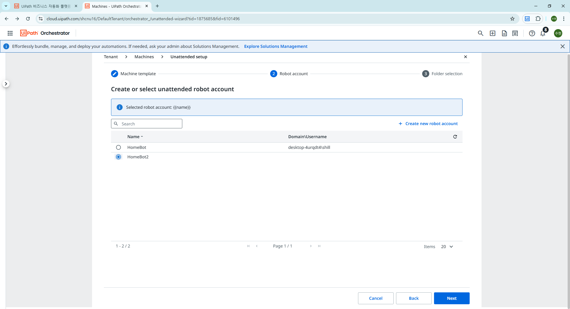
Task: Click the Chrome profile avatar in toolbar
Action: 554,19
